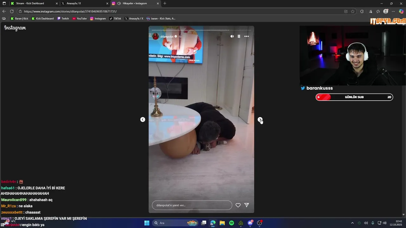Open the browser profile avatar
This screenshot has width=406, height=228.
pyautogui.click(x=386, y=11)
